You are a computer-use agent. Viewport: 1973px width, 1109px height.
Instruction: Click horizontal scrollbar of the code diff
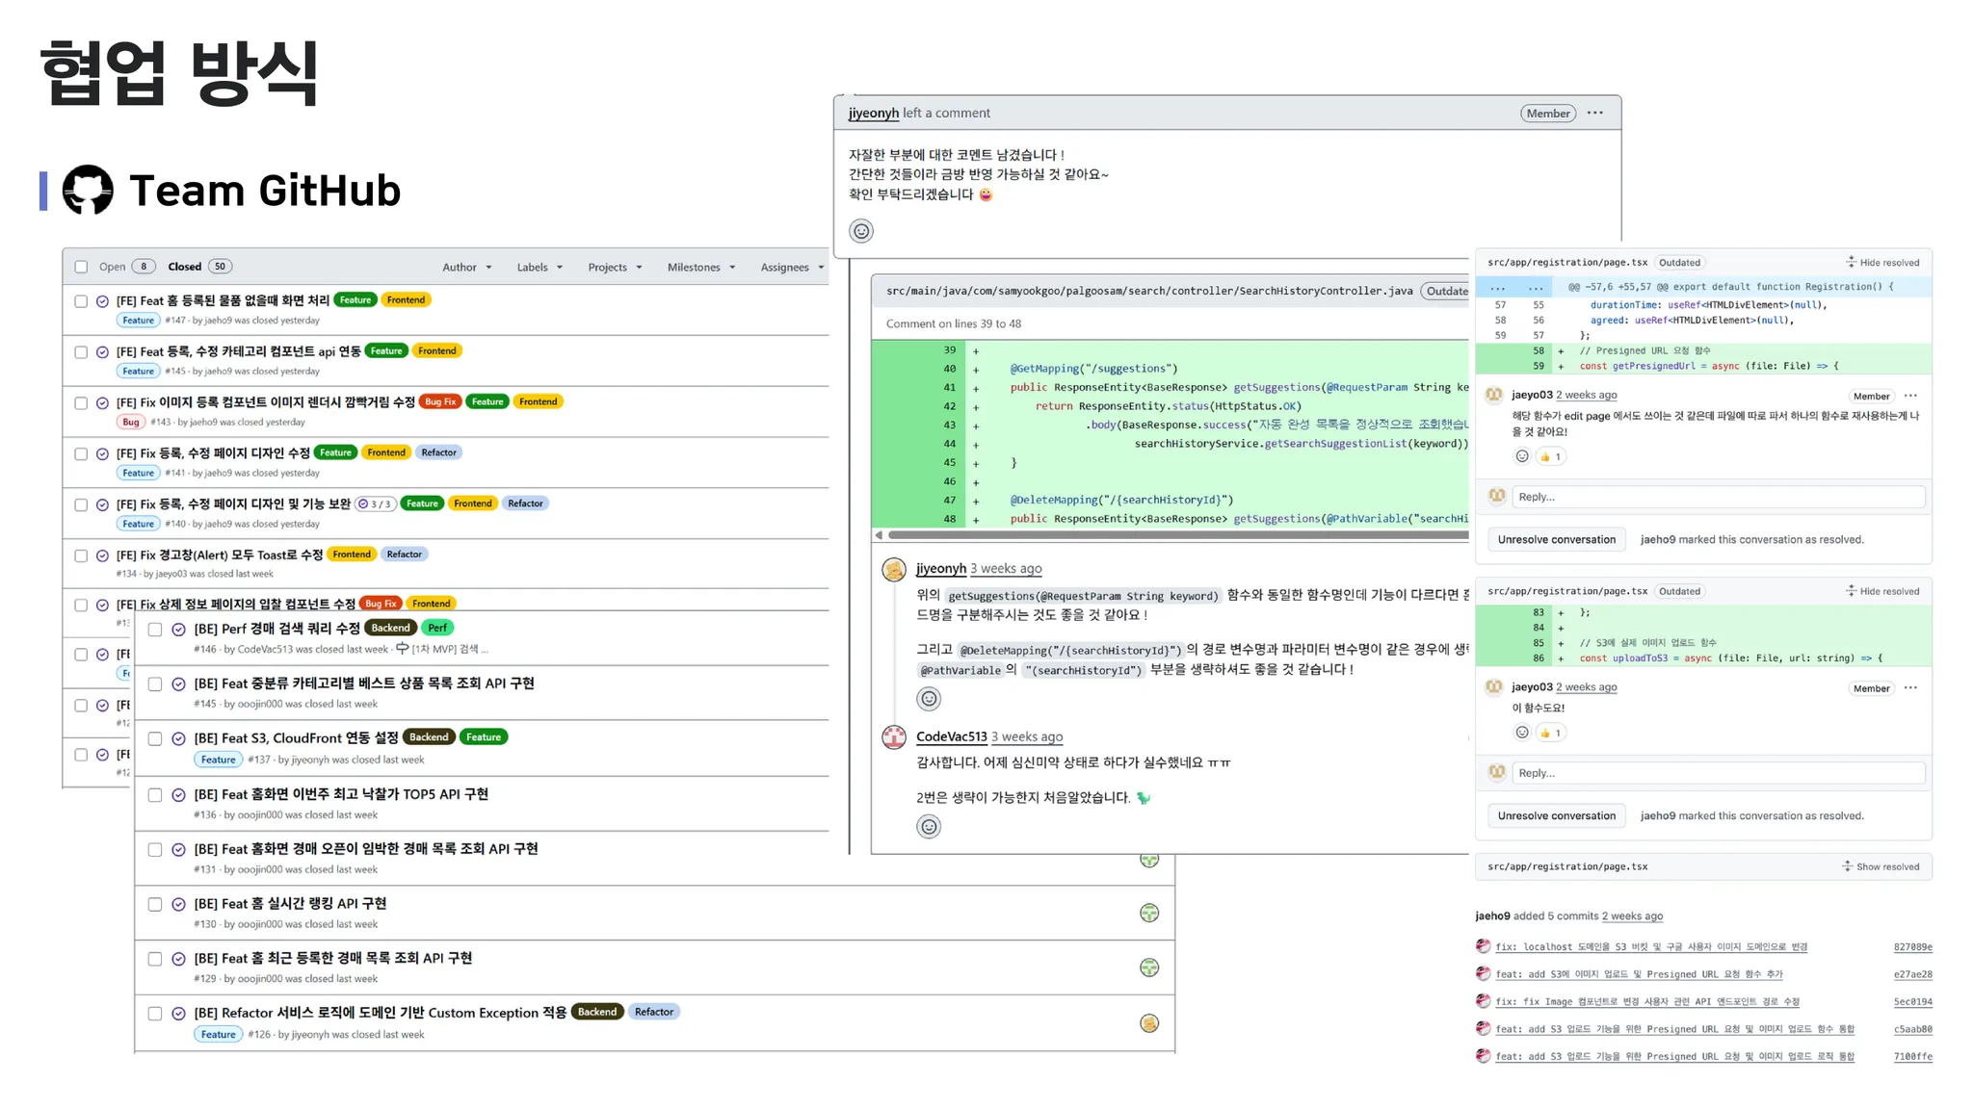coord(1177,535)
